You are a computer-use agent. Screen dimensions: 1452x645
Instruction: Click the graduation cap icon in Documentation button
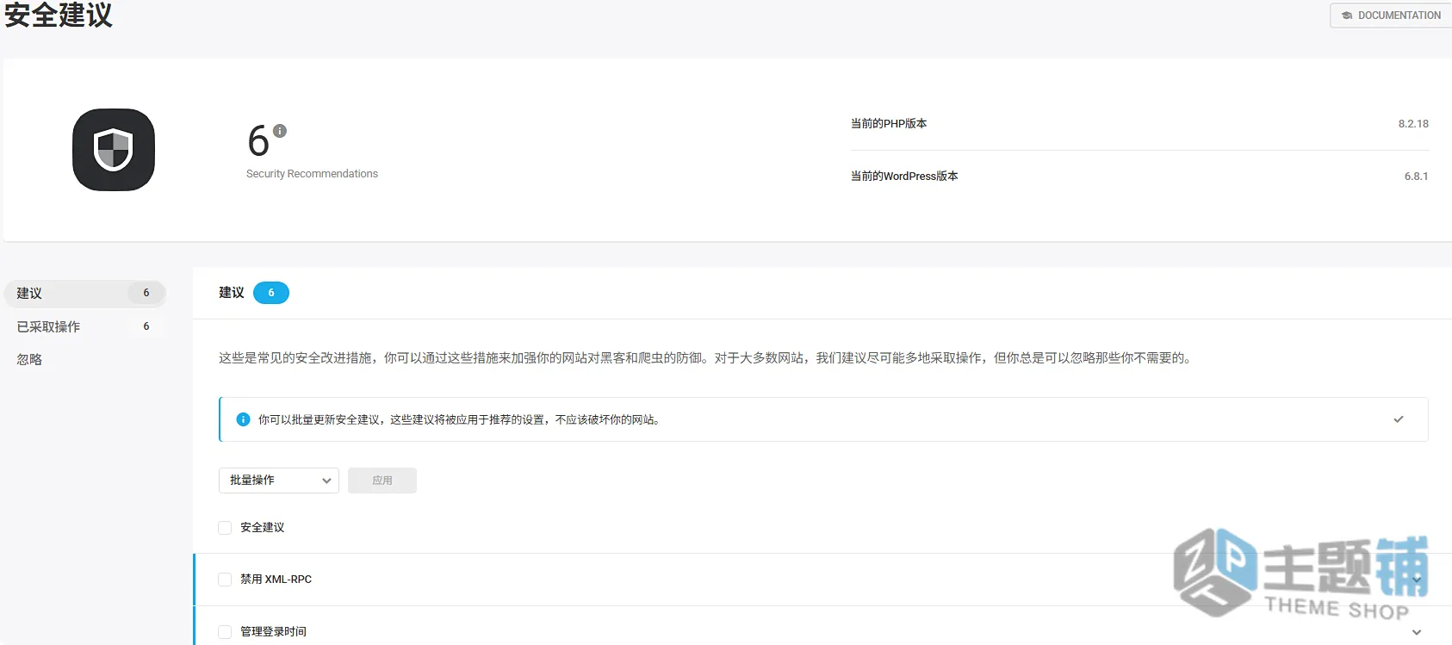(x=1347, y=16)
